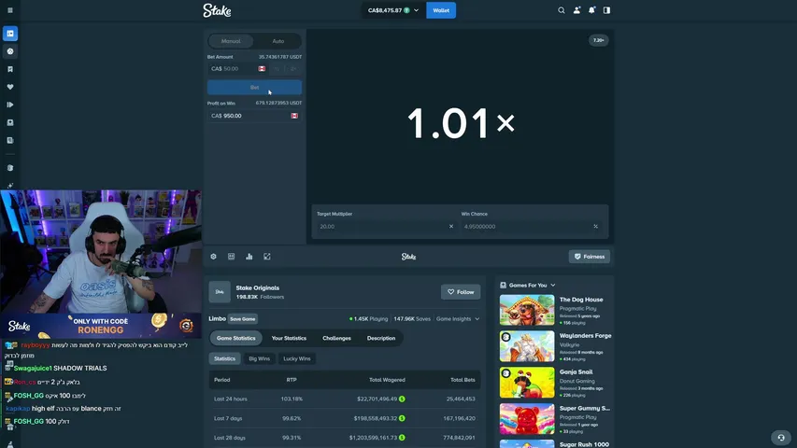Click the search magnifier icon
The width and height of the screenshot is (797, 448).
click(x=562, y=10)
